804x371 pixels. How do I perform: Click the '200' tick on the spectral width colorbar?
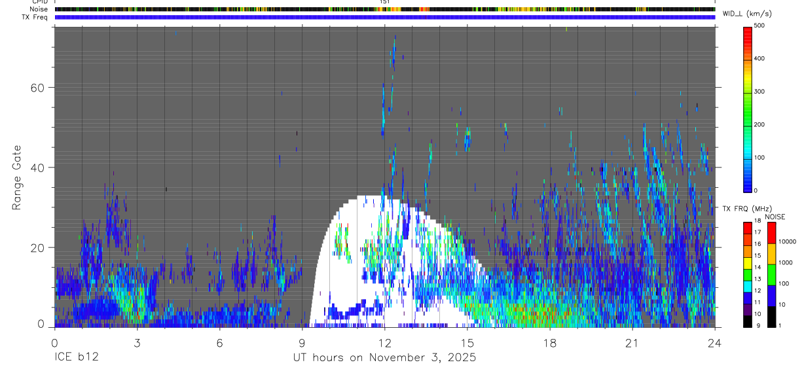[759, 124]
